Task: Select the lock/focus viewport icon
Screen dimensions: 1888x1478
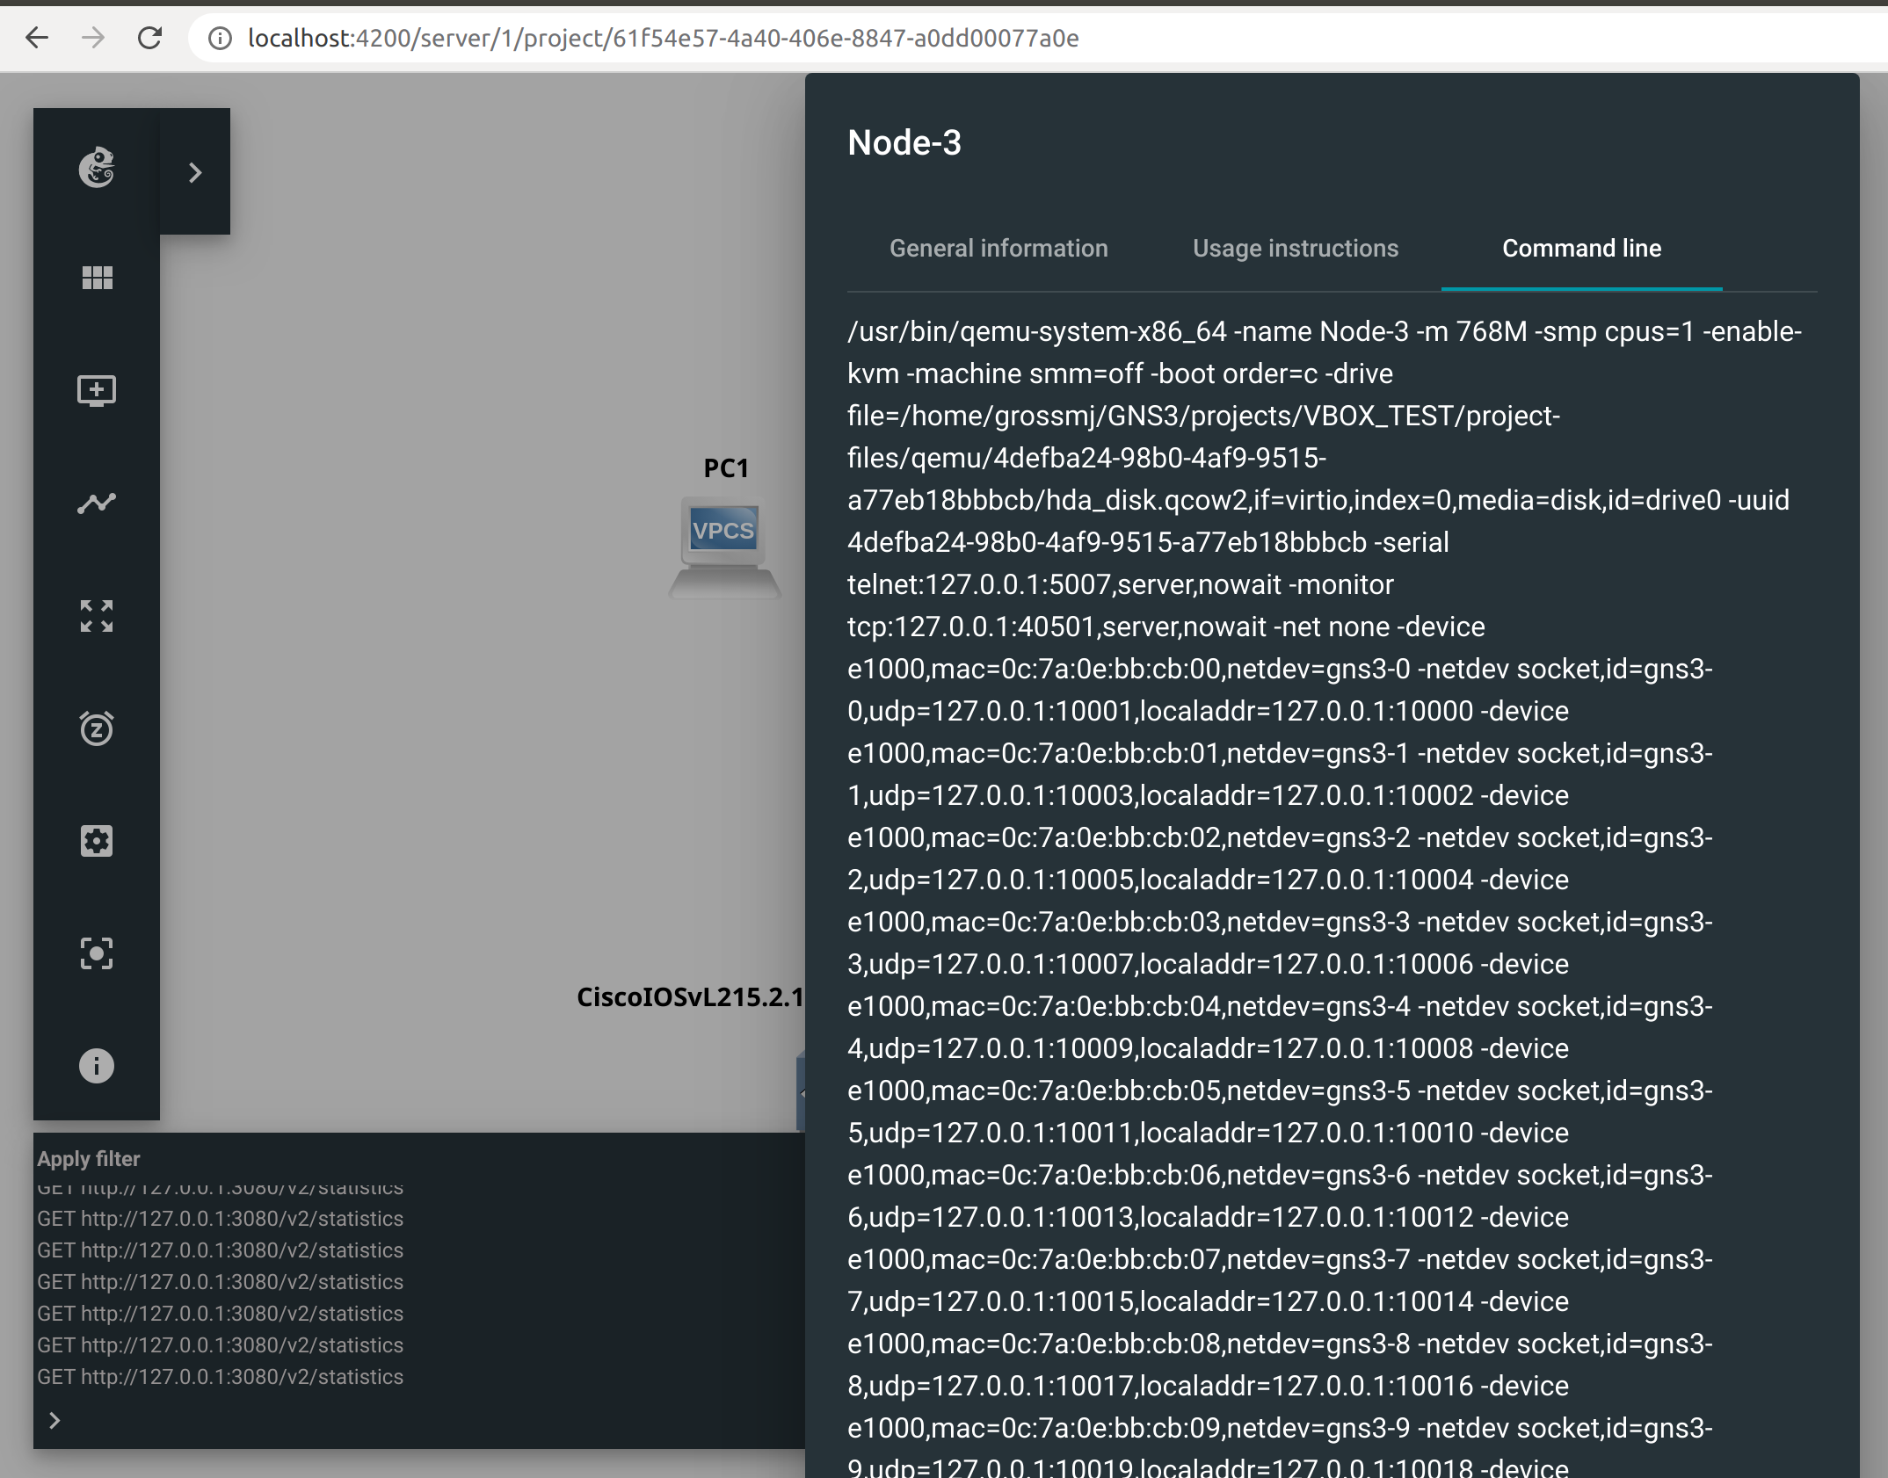Action: click(97, 953)
